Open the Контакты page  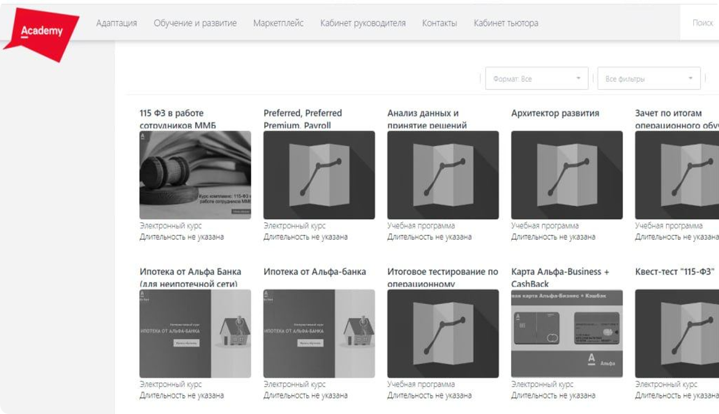tap(439, 23)
